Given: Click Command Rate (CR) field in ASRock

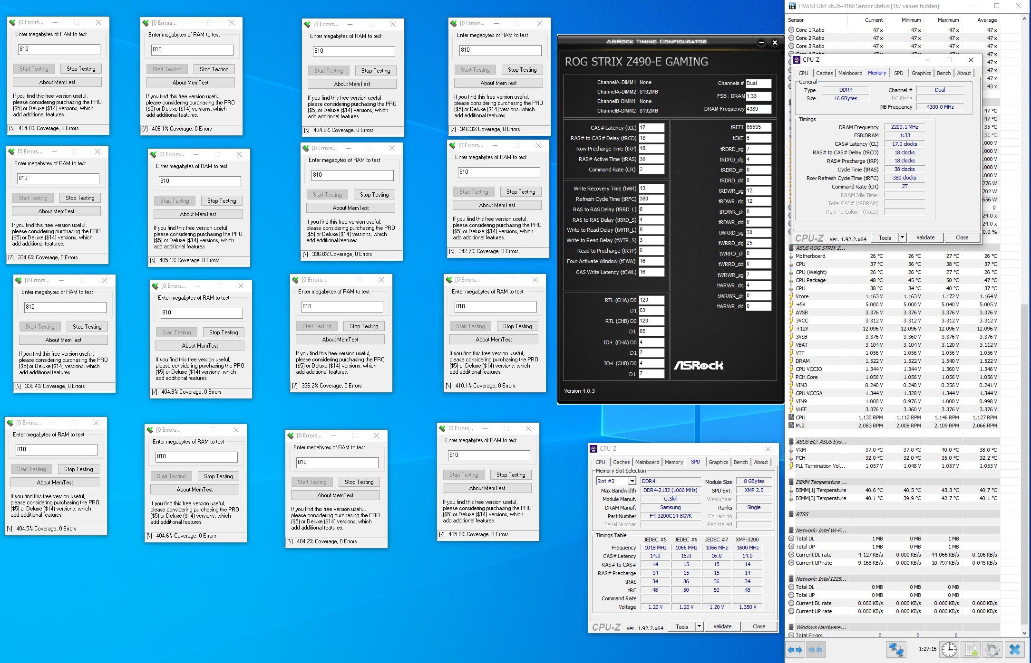Looking at the screenshot, I should coord(651,170).
